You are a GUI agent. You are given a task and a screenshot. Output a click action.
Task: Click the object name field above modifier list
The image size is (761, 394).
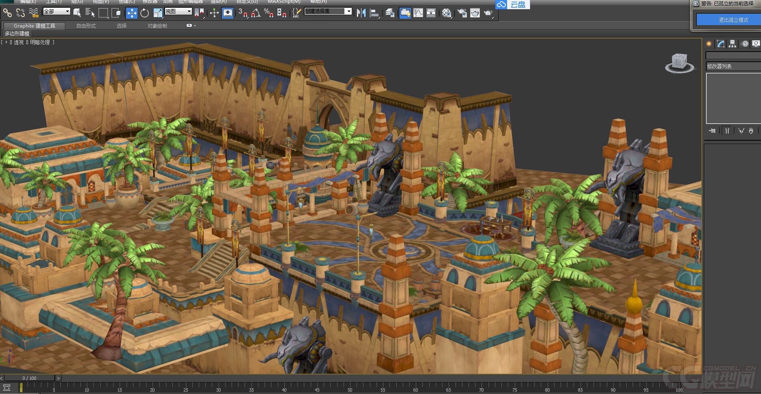733,55
